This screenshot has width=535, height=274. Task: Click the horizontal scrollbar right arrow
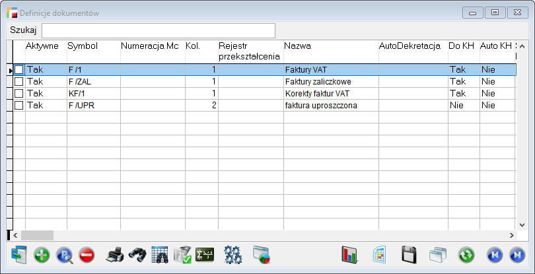pos(511,235)
